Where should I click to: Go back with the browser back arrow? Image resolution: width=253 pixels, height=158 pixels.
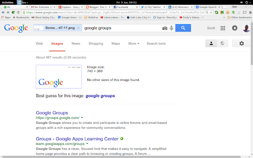coord(3,12)
